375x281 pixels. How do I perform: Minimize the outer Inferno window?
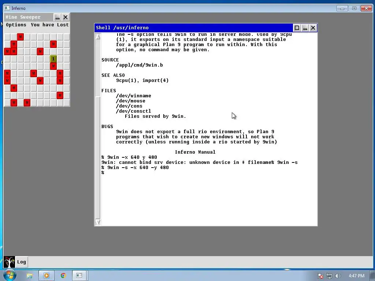click(342, 8)
